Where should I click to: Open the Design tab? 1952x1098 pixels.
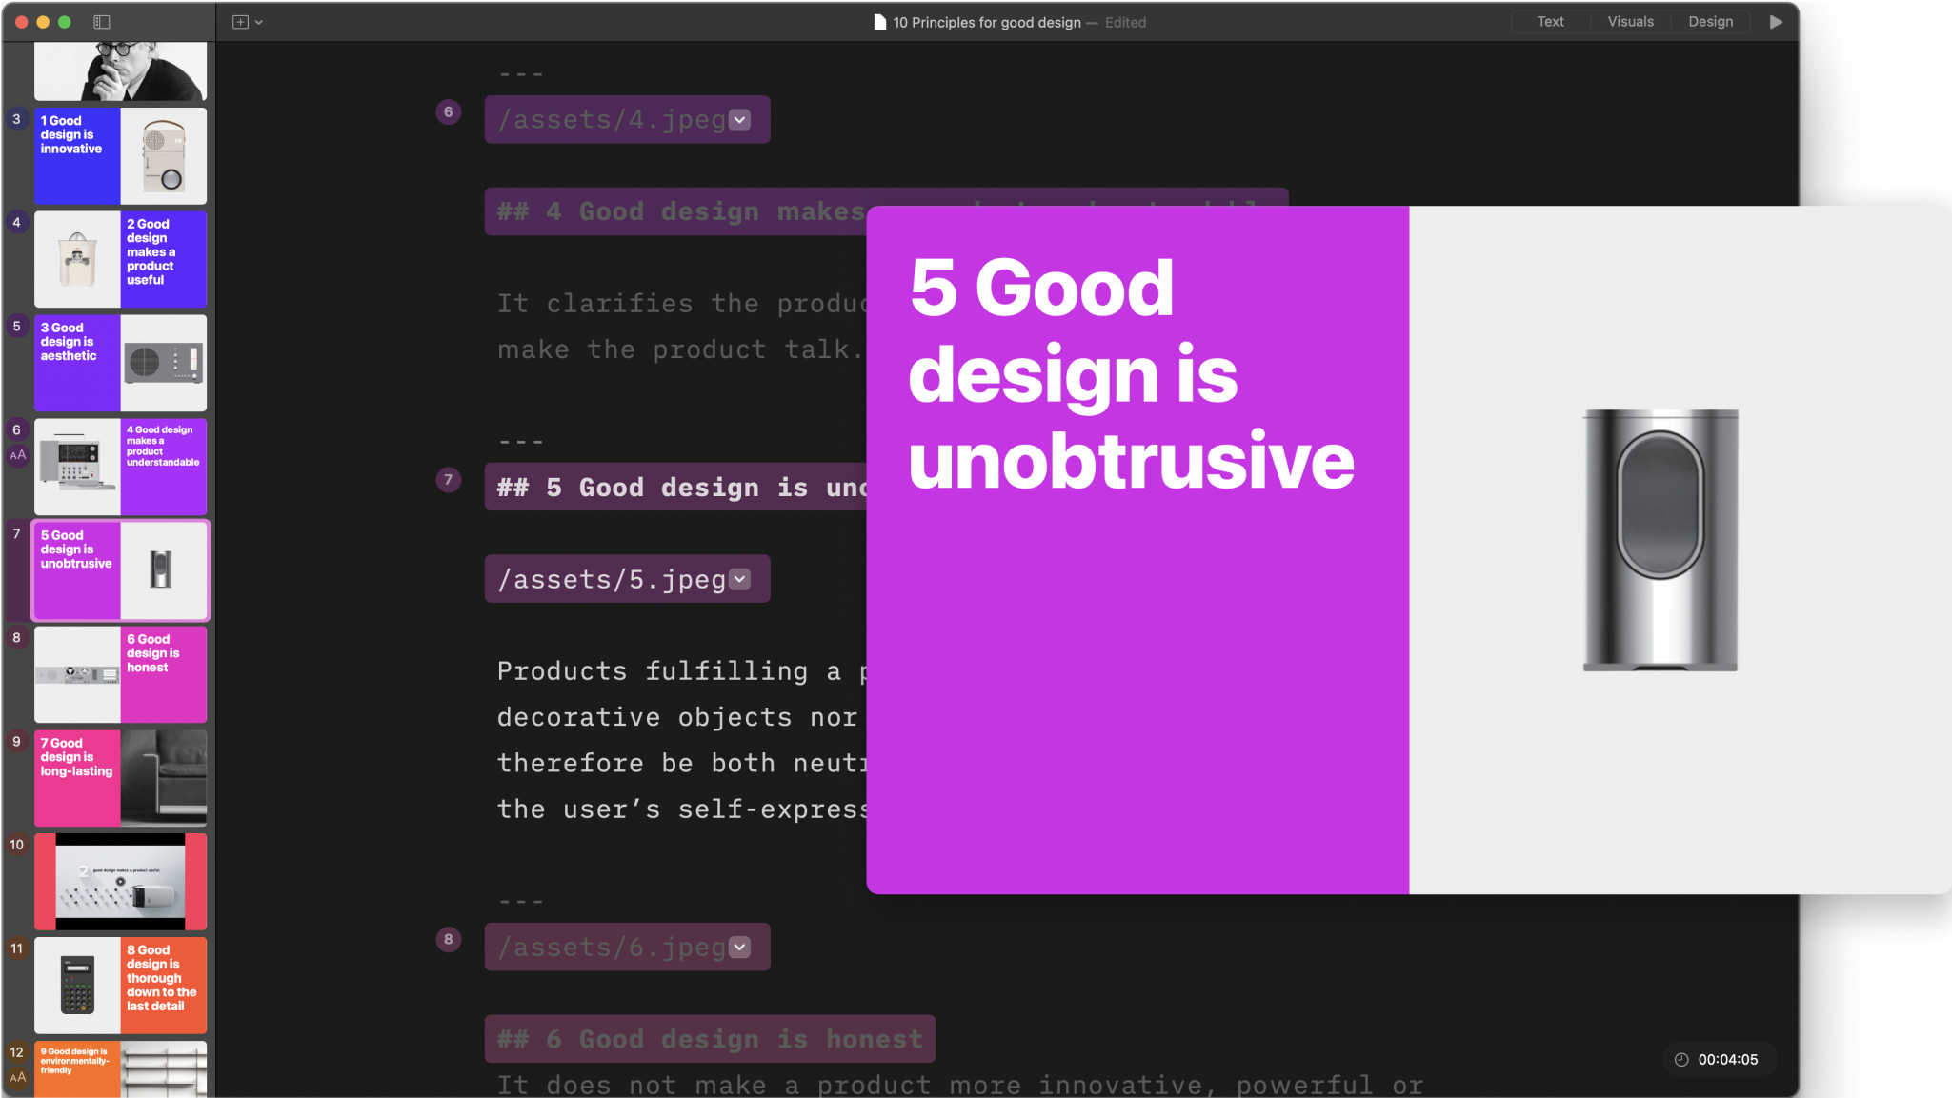1710,20
